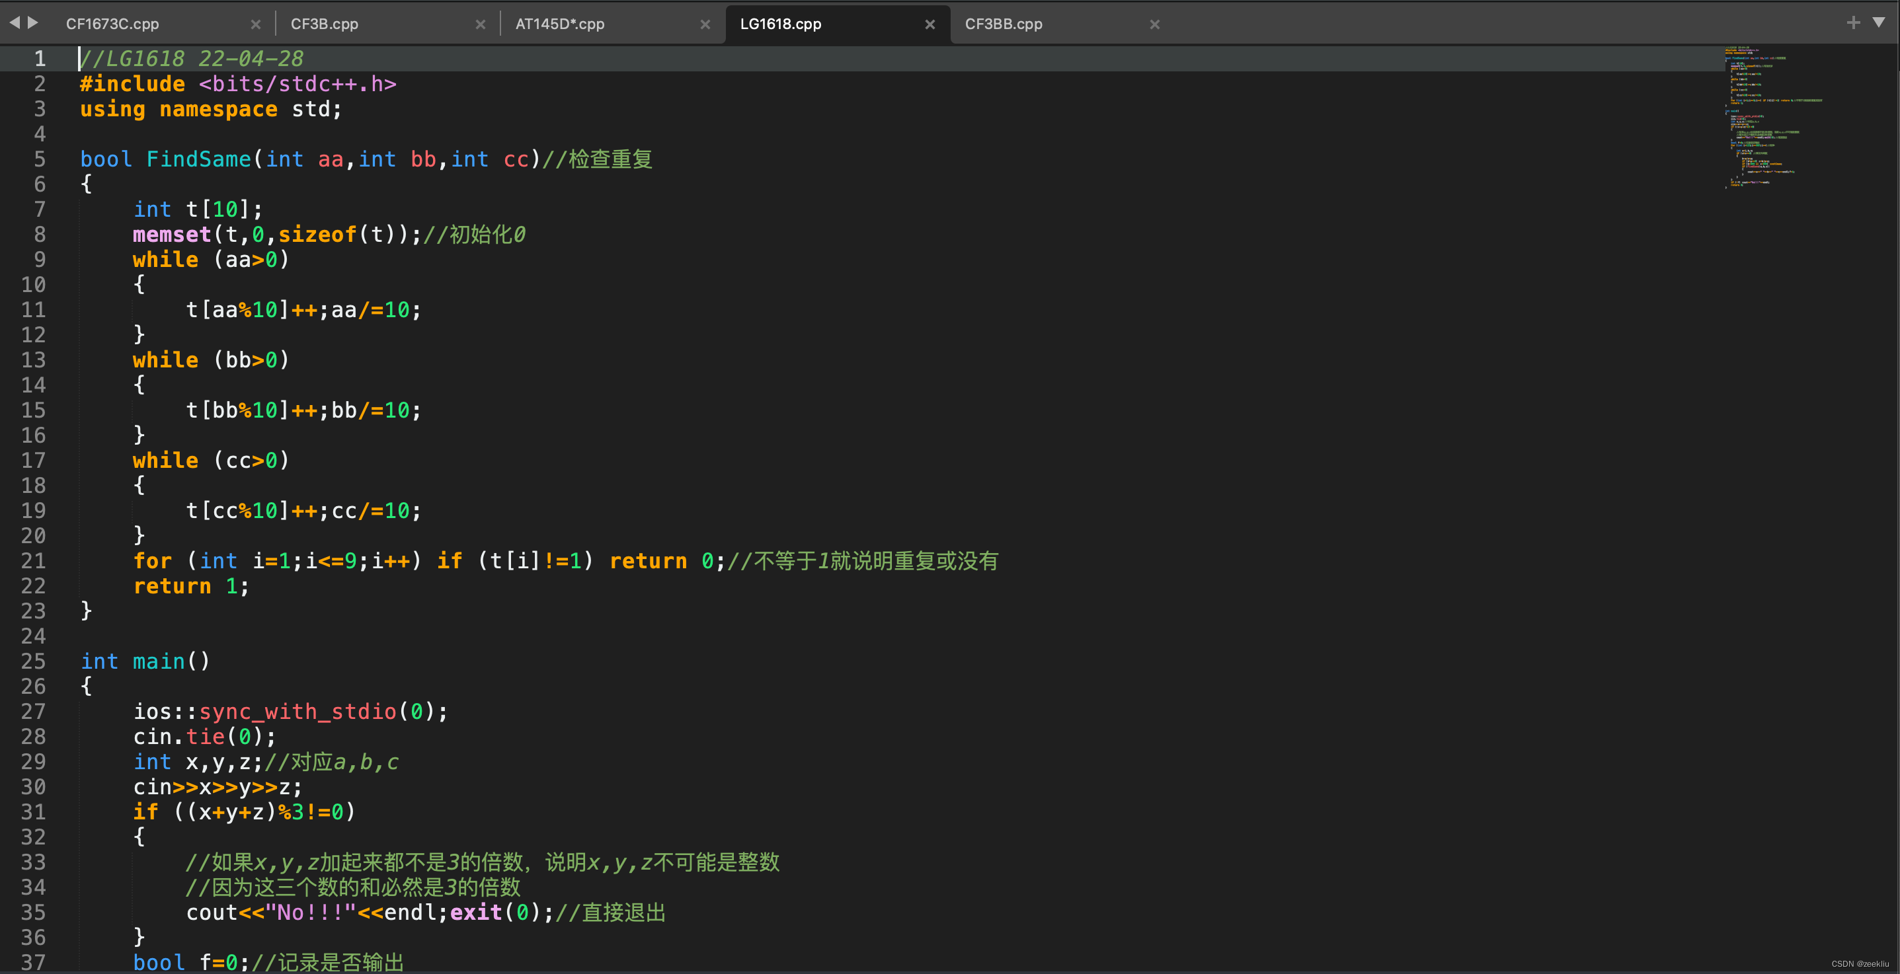Screen dimensions: 1900x974
Task: Close the LG1618.cpp tab
Action: point(930,24)
